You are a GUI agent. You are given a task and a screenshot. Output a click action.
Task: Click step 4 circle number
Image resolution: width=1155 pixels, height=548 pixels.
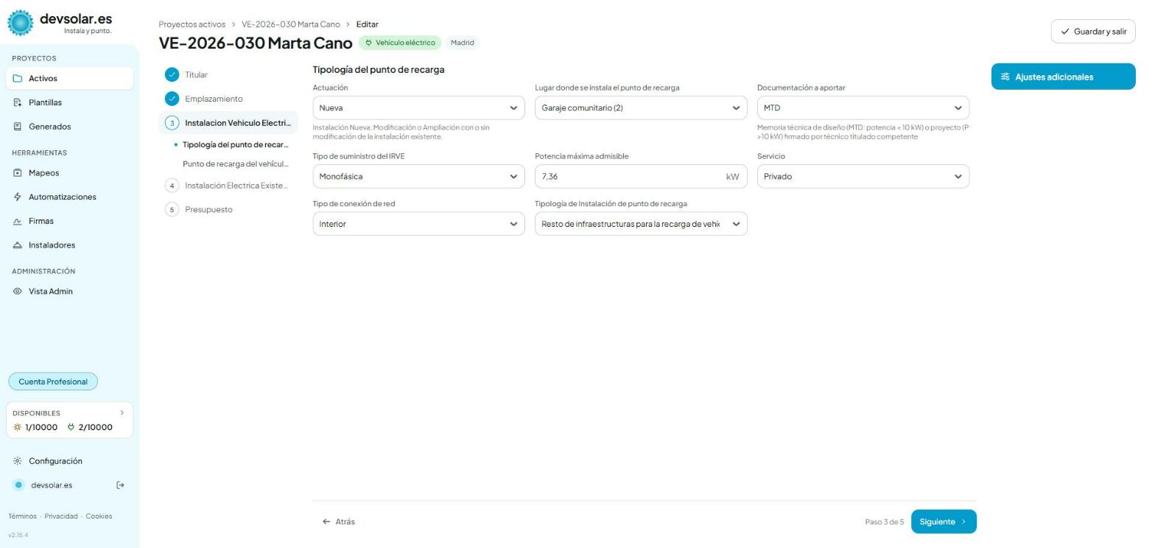click(x=172, y=186)
